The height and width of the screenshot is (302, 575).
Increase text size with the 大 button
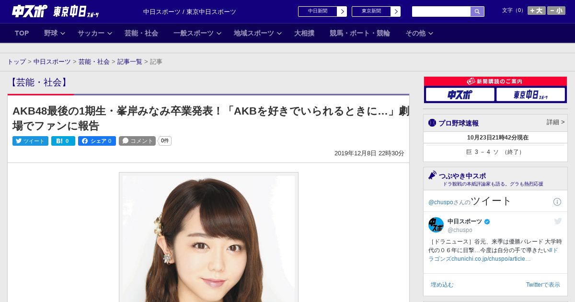tap(536, 11)
